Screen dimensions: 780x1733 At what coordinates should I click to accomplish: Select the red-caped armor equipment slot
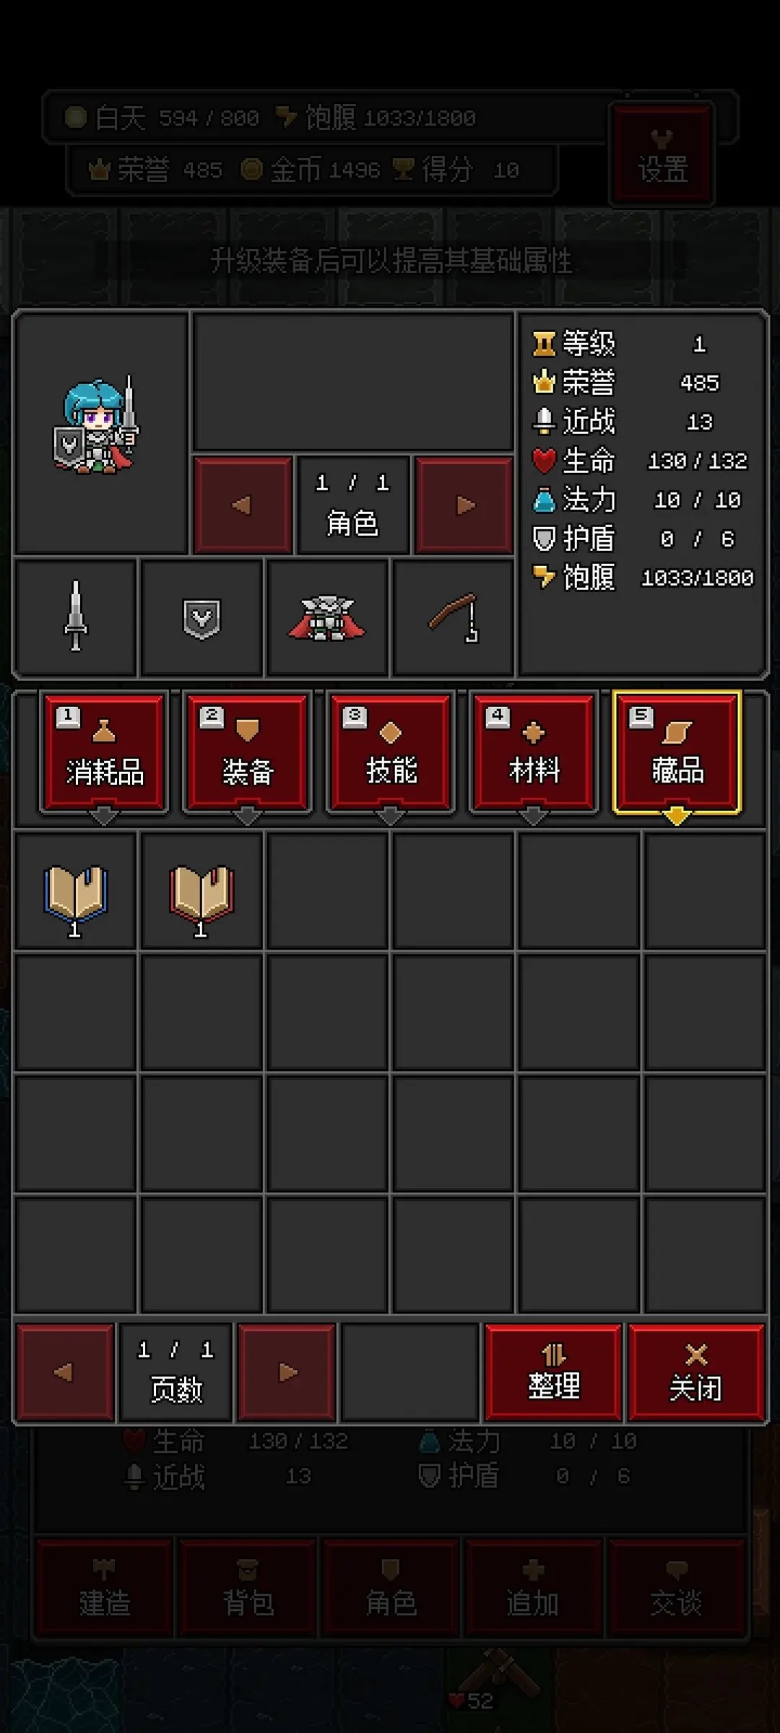[327, 617]
